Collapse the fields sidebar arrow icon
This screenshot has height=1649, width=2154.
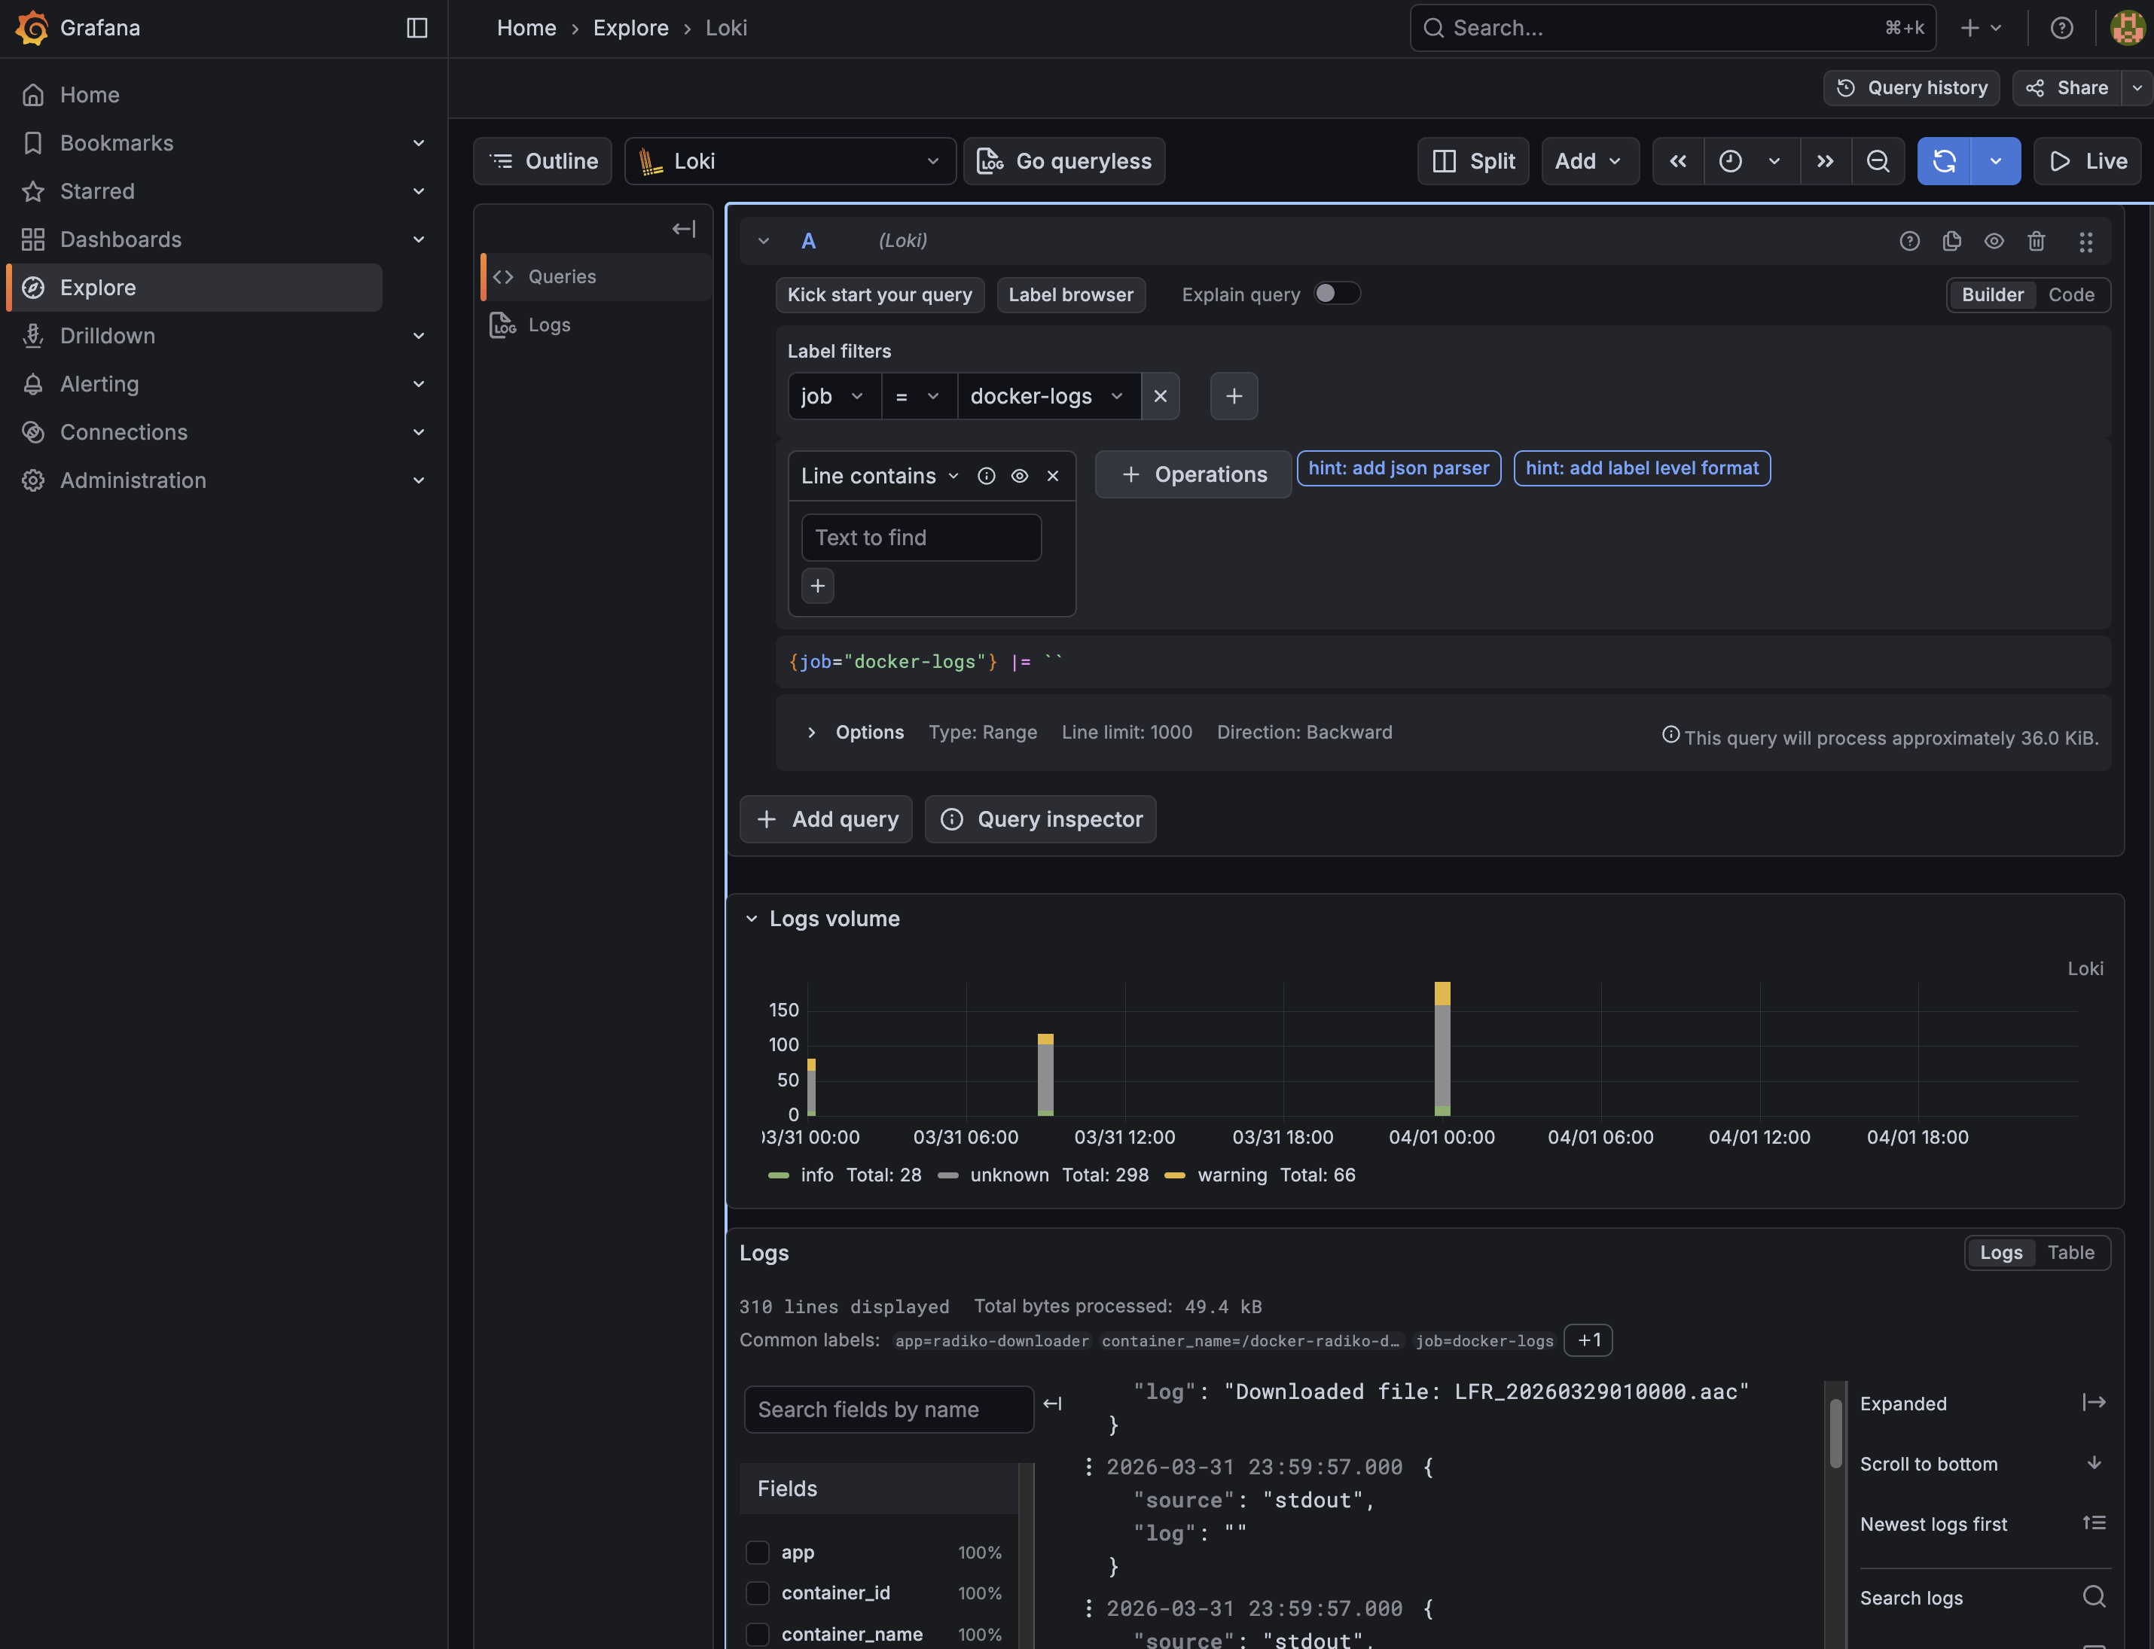[x=1052, y=1404]
